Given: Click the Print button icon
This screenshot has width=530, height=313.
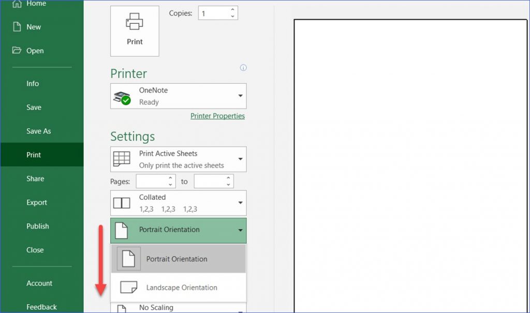Looking at the screenshot, I should tap(135, 21).
